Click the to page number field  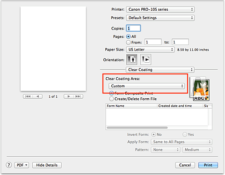(x=181, y=42)
